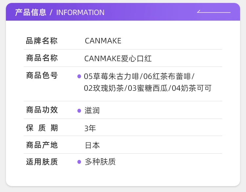Click the 滋润 effect value

coord(92,111)
